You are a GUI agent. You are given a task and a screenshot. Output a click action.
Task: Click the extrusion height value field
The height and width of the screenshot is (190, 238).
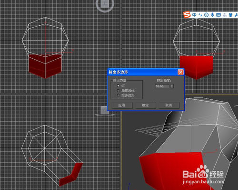(162, 86)
